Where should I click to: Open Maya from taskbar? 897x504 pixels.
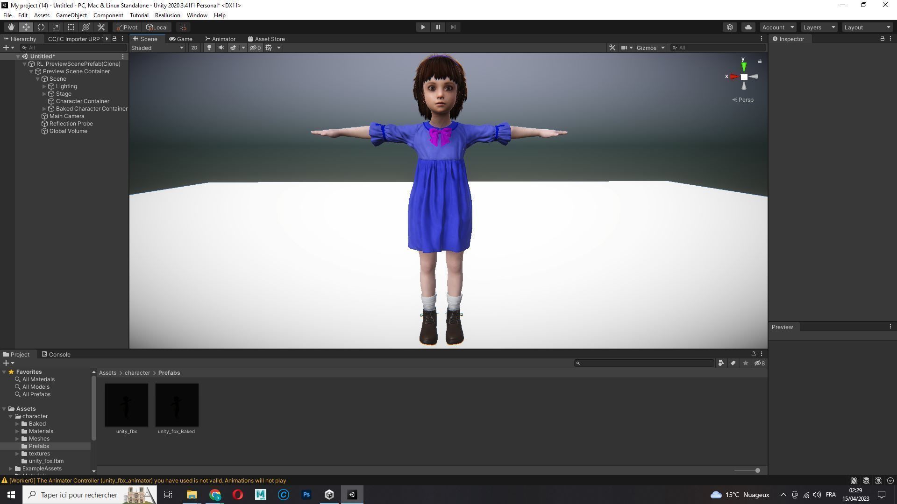pos(261,495)
